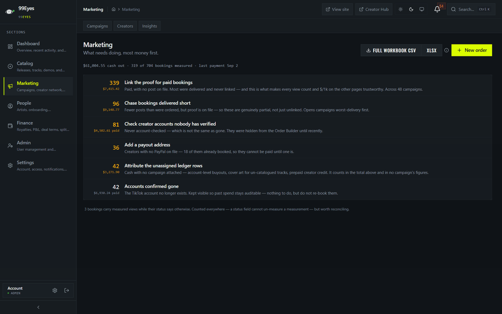Click the Marketing breadcrumb link
The width and height of the screenshot is (502, 314).
pyautogui.click(x=131, y=9)
